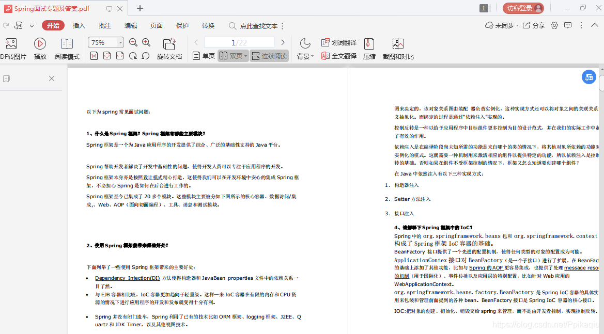Convert PDF to image tool
The image size is (604, 334).
13,49
